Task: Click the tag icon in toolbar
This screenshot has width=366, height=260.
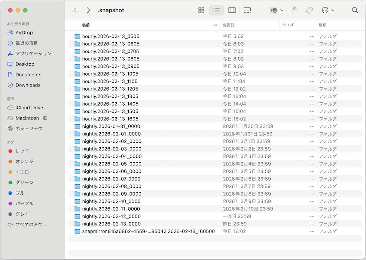Action: (x=309, y=10)
